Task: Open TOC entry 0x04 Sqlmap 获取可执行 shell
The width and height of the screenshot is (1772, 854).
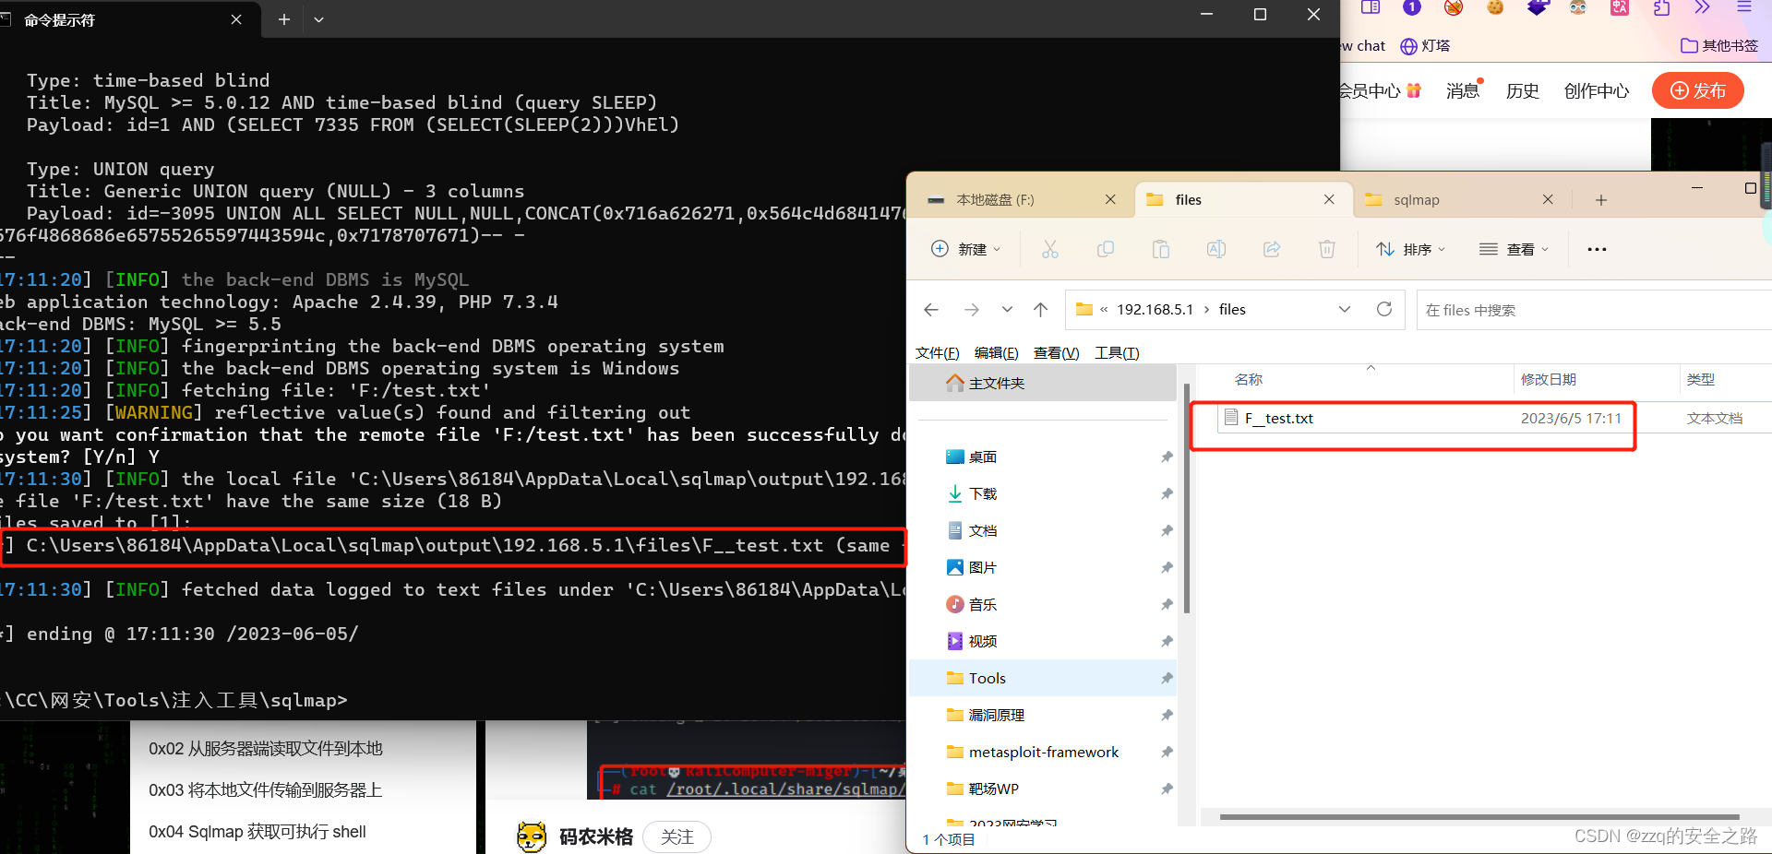Action: [x=257, y=832]
